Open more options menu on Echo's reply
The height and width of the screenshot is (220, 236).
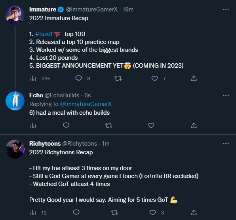tap(226, 95)
